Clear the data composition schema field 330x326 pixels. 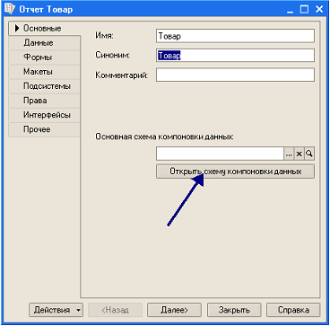[x=300, y=154]
